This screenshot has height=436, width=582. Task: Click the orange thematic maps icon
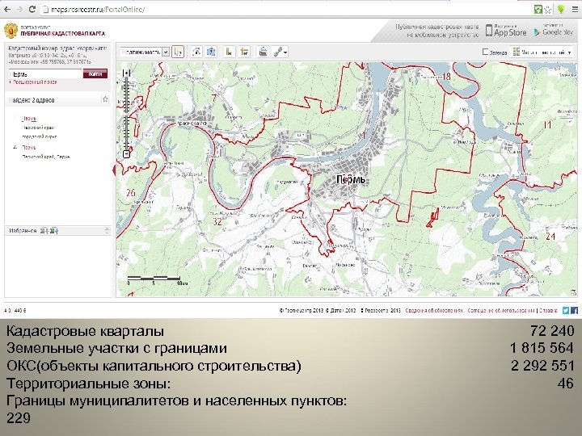pos(244,52)
